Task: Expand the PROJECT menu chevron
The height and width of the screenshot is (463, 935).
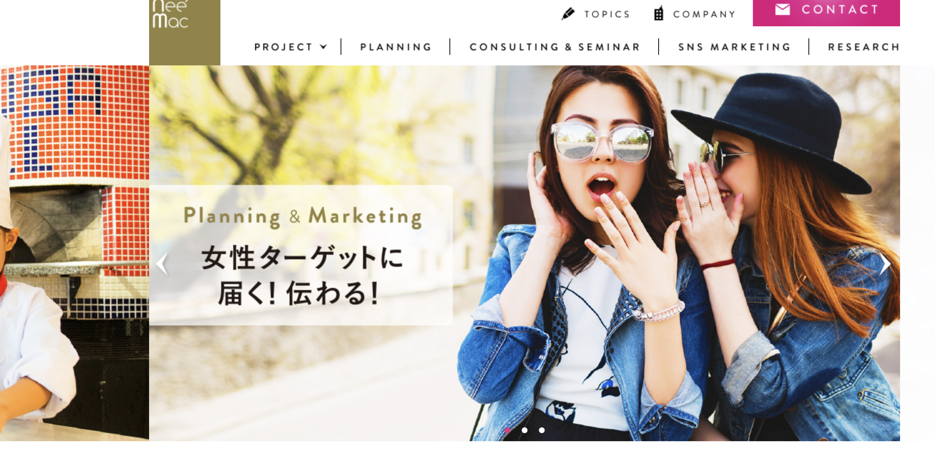Action: point(323,47)
